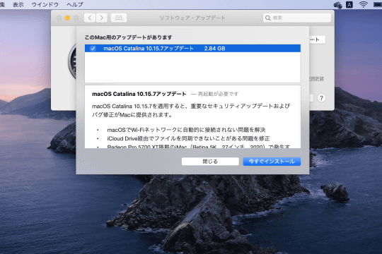Uncheck macOS Catalina 10.15.7 update checkbox
The image size is (382, 254).
coord(93,49)
